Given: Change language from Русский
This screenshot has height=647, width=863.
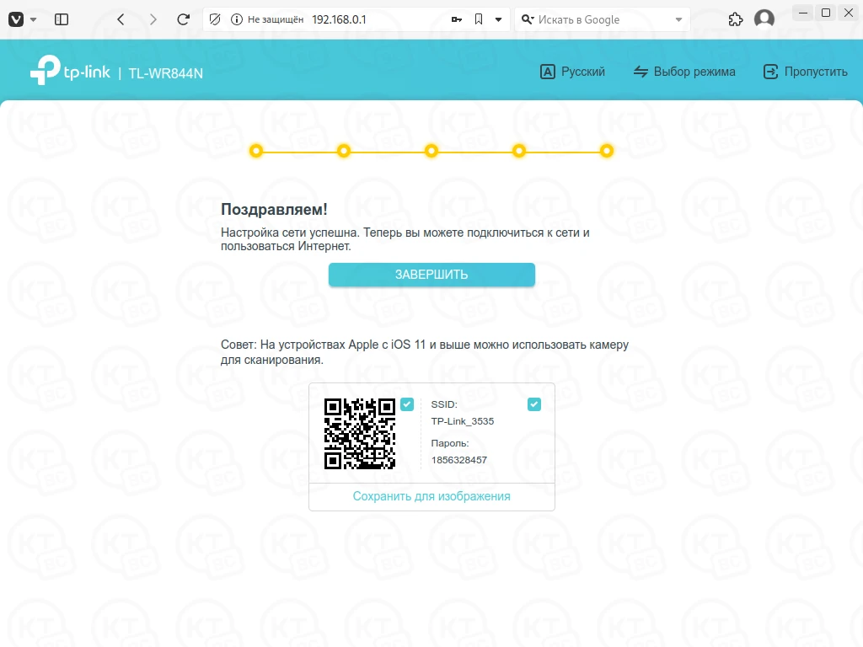Looking at the screenshot, I should pyautogui.click(x=572, y=72).
